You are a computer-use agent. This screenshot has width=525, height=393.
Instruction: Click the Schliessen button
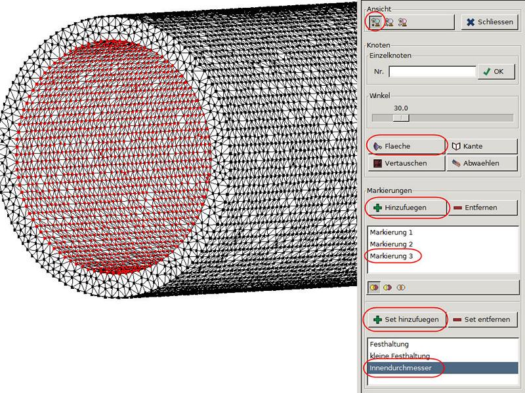click(490, 22)
